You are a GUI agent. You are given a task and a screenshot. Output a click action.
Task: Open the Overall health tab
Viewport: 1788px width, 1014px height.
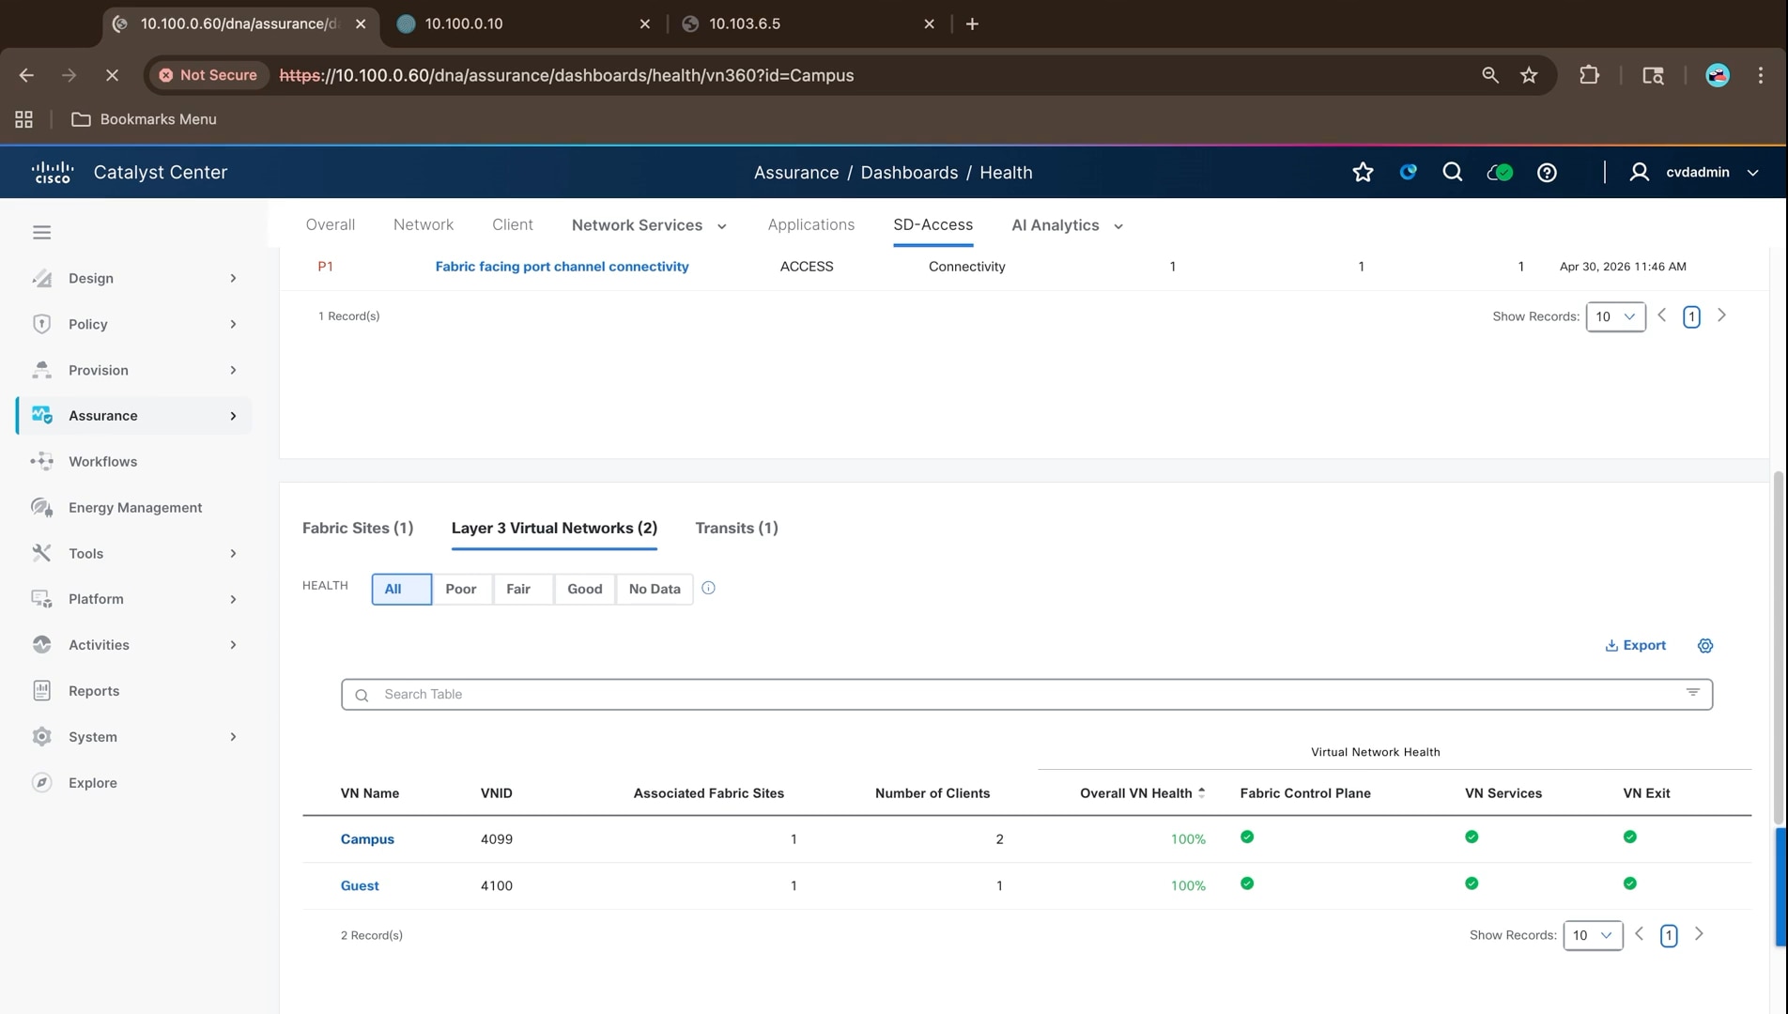click(x=331, y=225)
